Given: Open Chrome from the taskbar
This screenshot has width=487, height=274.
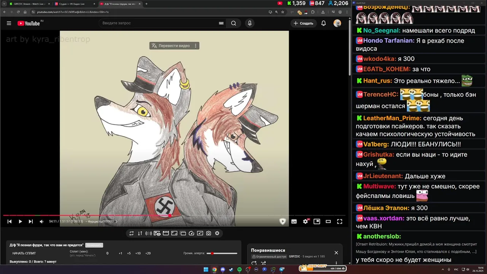Looking at the screenshot, I should coord(214,269).
